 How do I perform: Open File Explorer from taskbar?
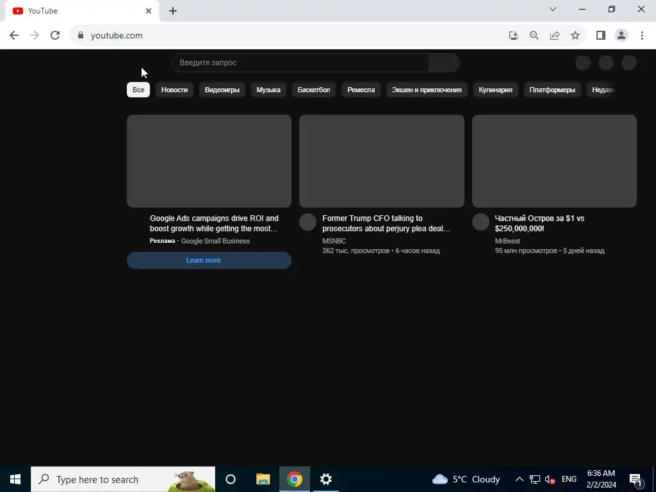click(x=263, y=479)
